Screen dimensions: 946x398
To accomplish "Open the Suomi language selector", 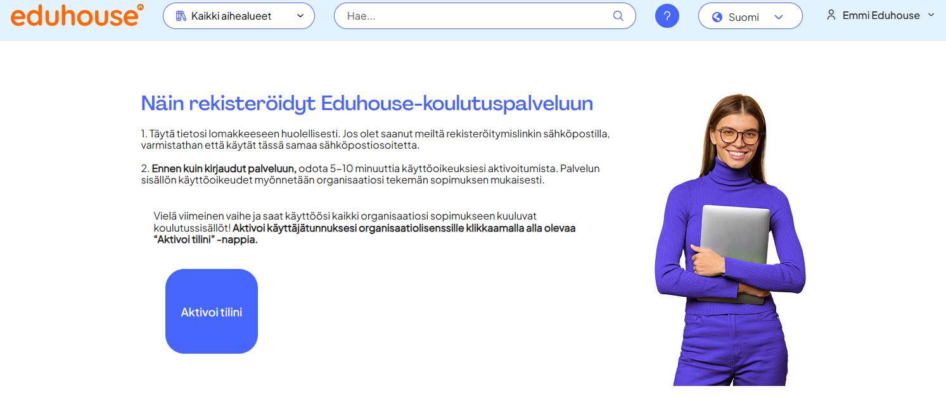I will point(750,16).
